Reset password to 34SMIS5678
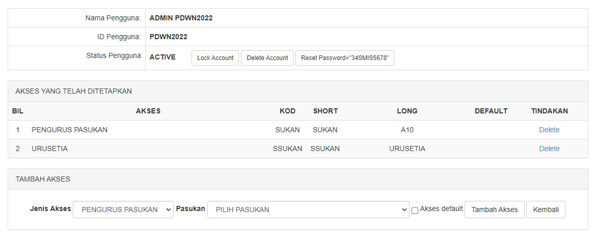 (344, 58)
